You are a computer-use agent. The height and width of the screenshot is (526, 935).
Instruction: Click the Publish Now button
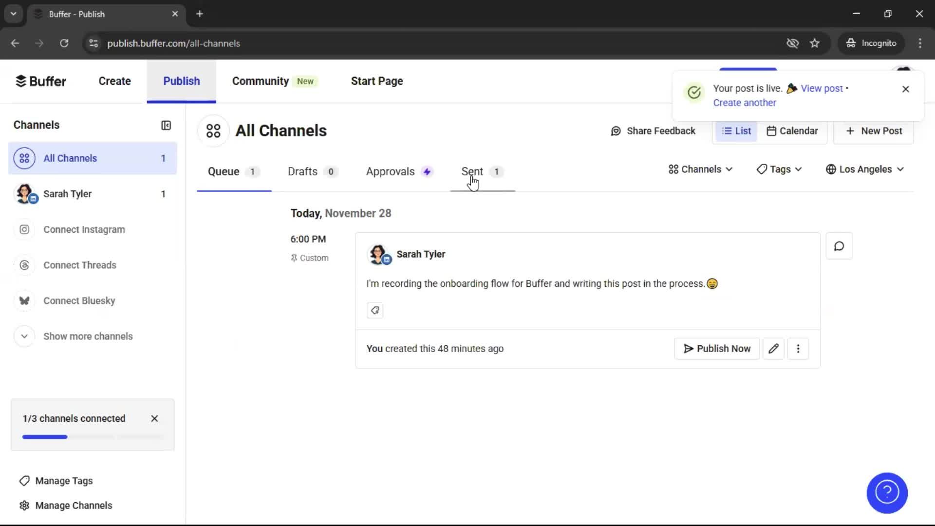pos(716,348)
